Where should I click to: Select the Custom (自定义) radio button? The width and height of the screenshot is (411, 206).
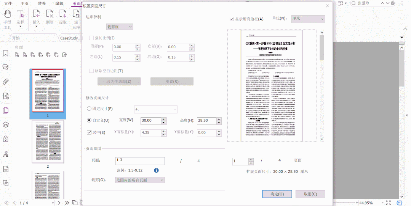[89, 120]
